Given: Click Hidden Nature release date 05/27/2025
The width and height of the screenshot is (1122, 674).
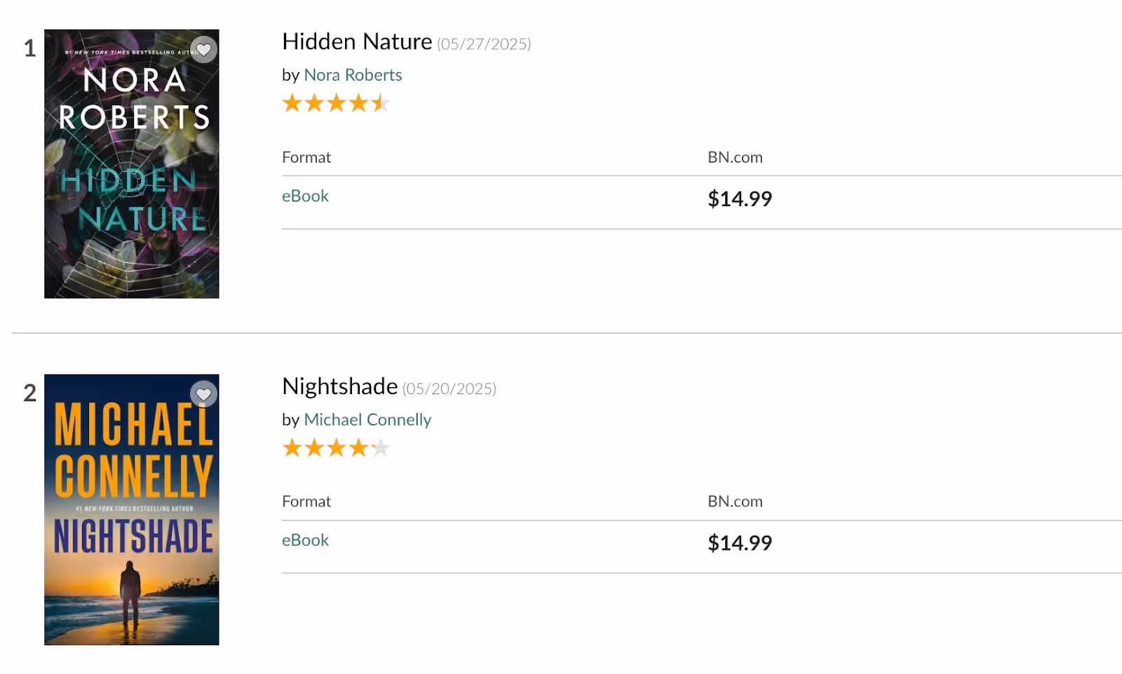Looking at the screenshot, I should pos(484,44).
